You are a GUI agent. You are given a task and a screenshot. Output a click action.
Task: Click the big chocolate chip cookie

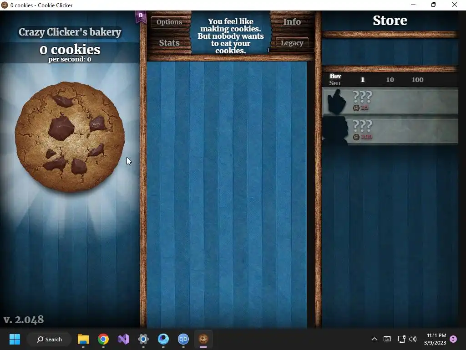tap(70, 137)
